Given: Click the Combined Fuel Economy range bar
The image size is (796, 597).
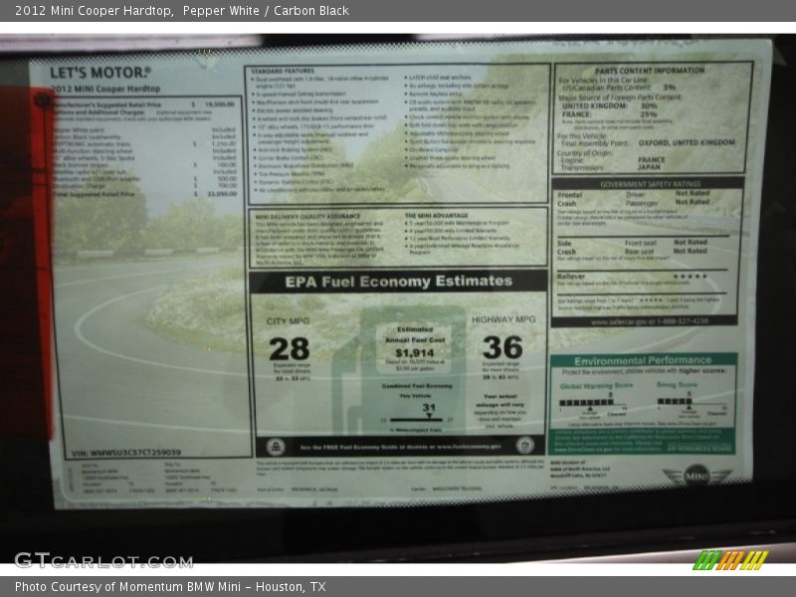Looking at the screenshot, I should pos(417,420).
